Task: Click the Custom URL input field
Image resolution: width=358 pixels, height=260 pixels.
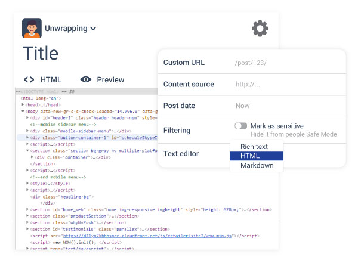Action: pos(286,63)
